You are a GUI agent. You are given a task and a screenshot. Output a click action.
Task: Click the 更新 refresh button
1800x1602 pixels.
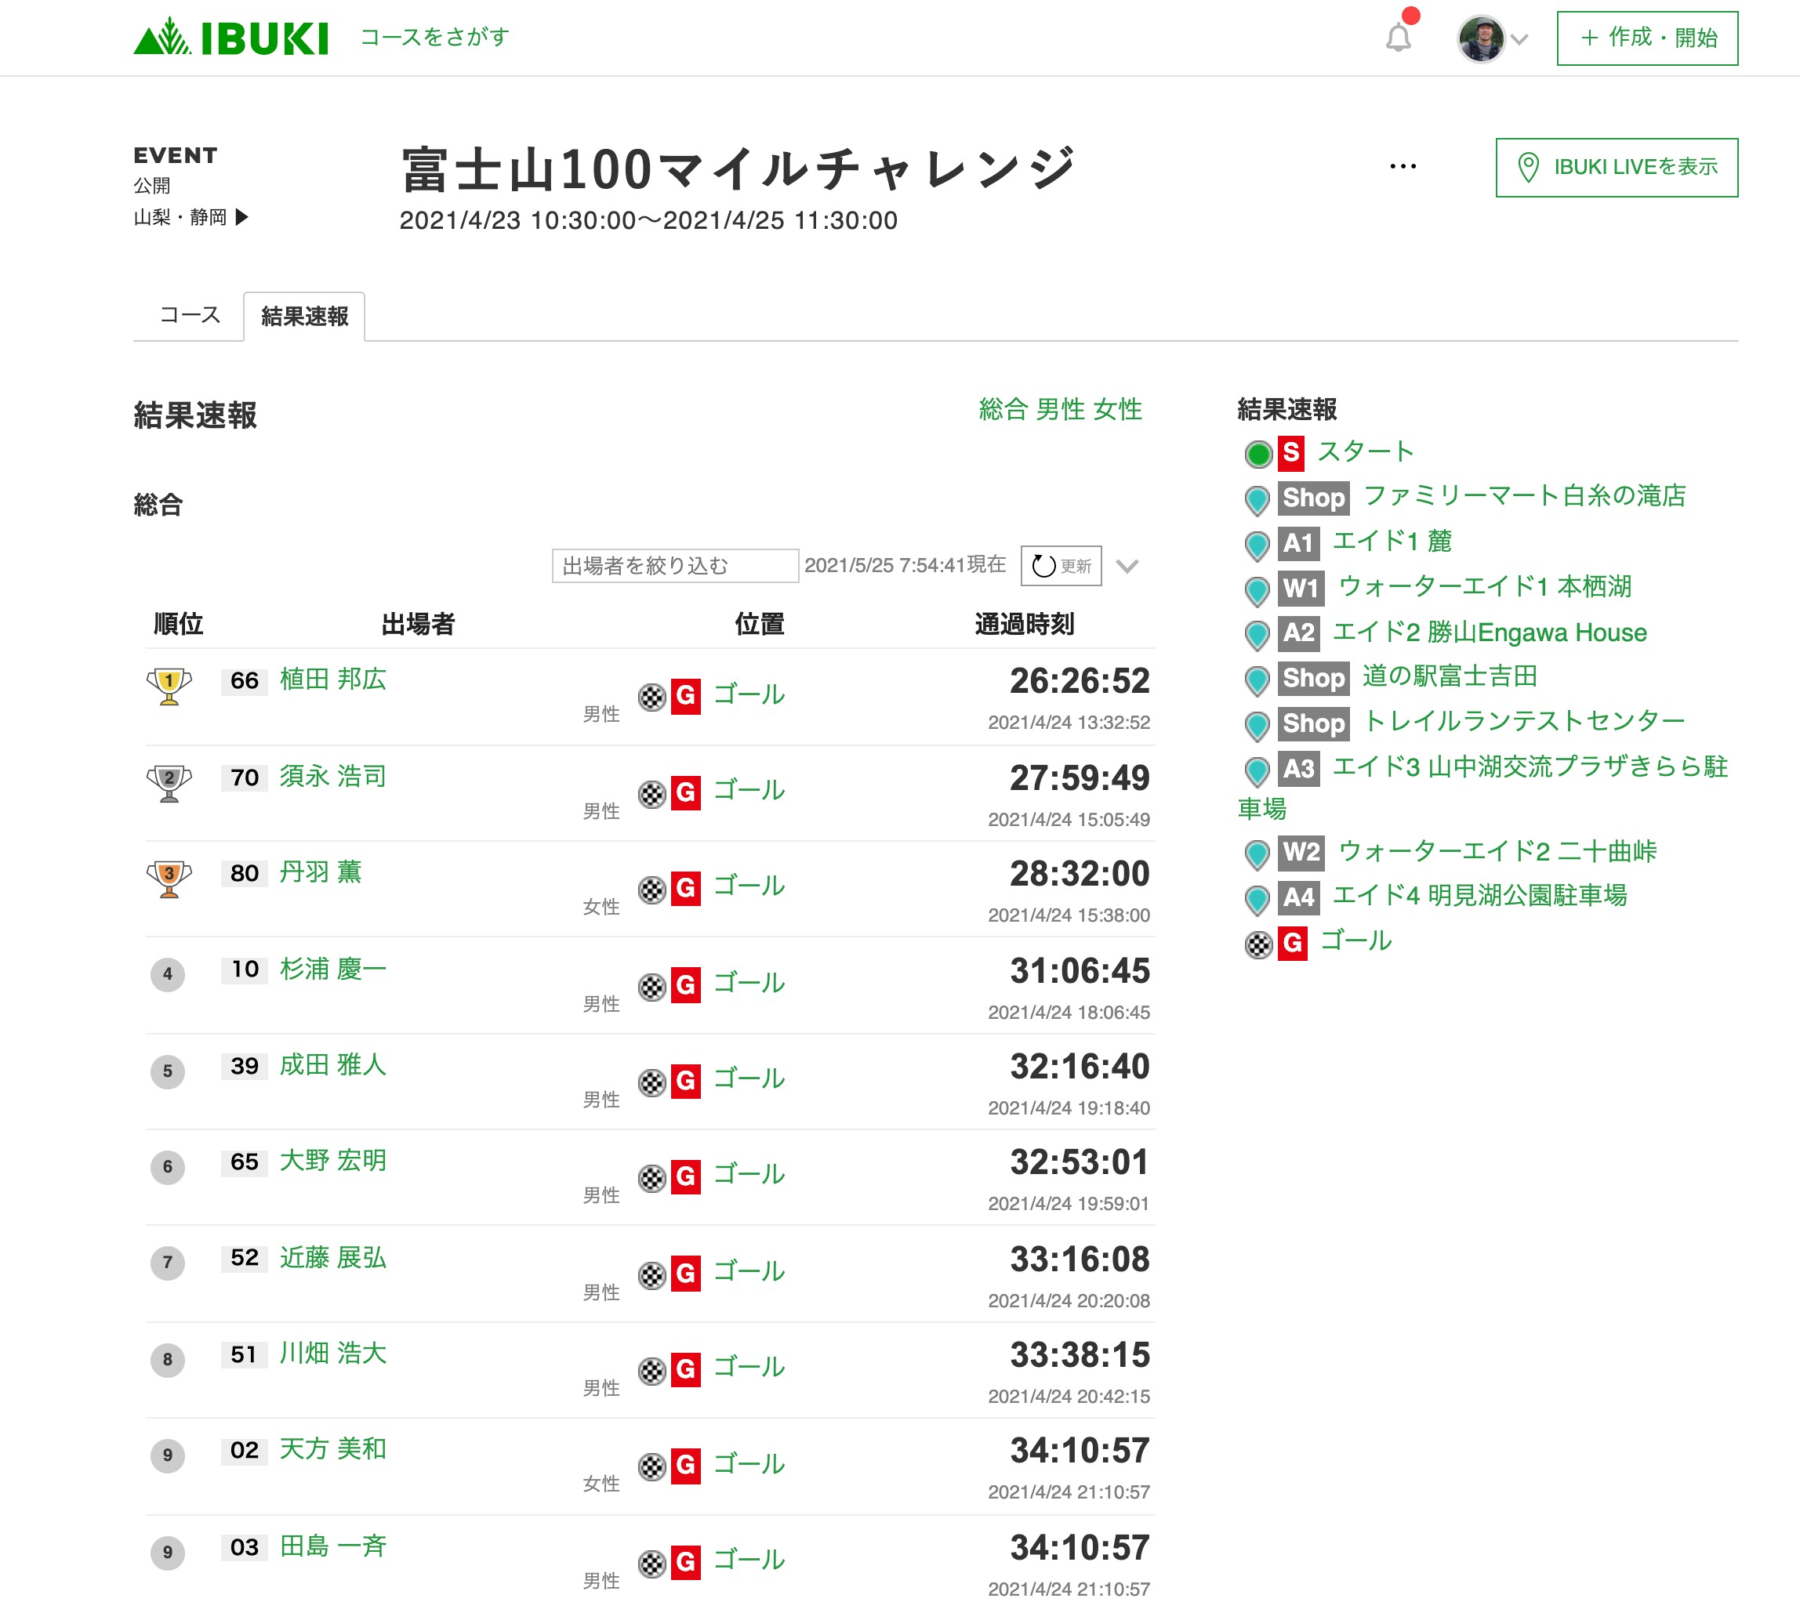point(1061,566)
